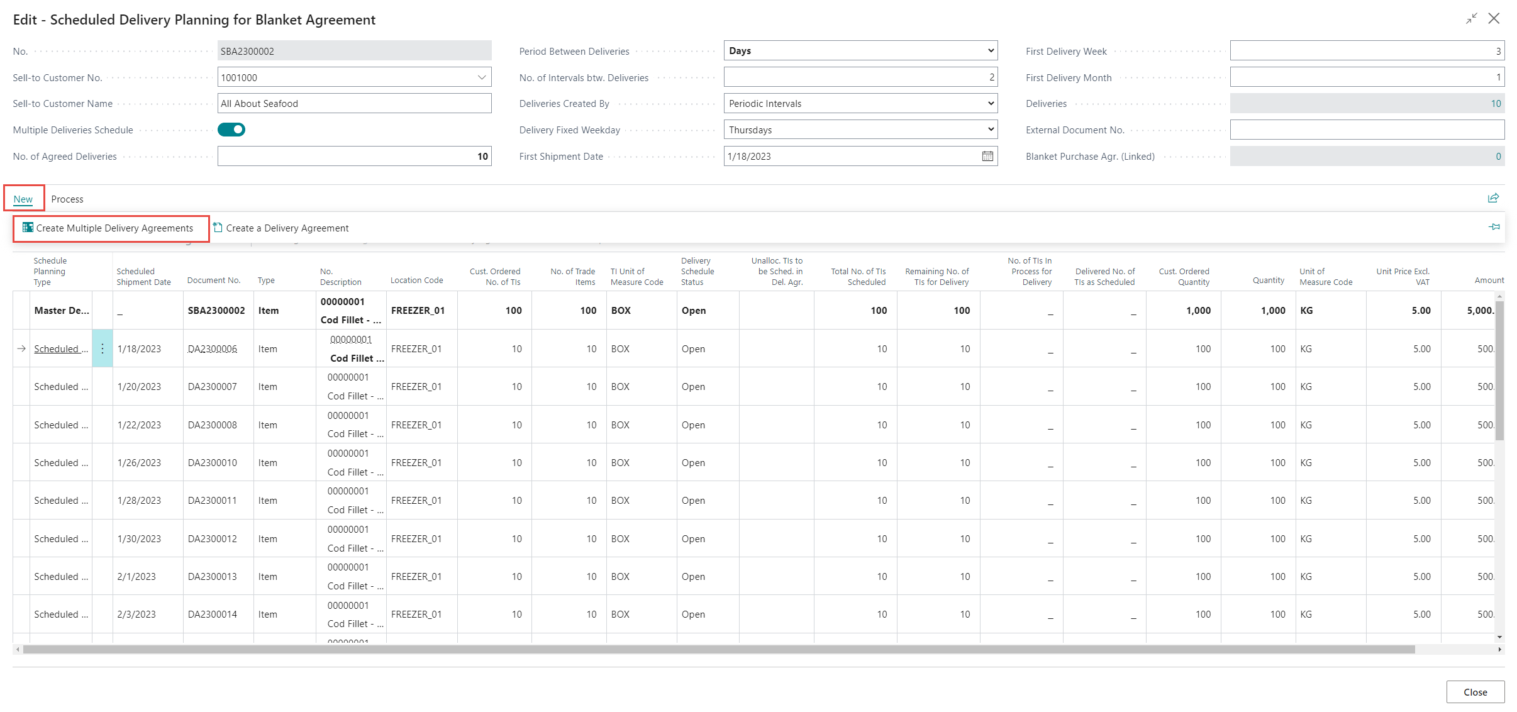Click the External Document No. input field

1367,130
